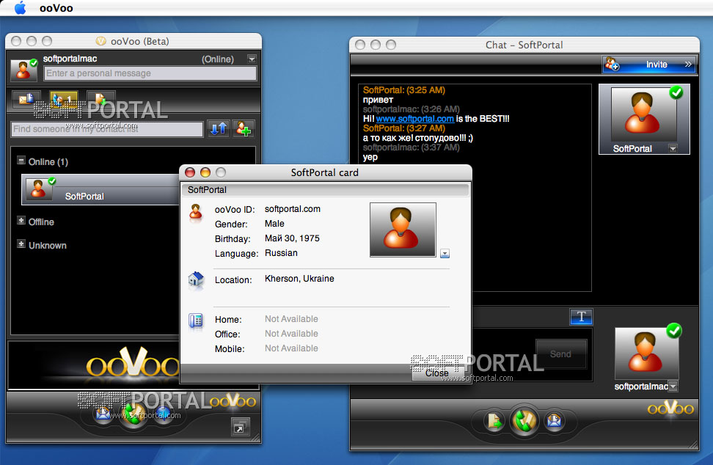
Task: Click the softportal.com ooVoo ID value
Action: [x=293, y=209]
